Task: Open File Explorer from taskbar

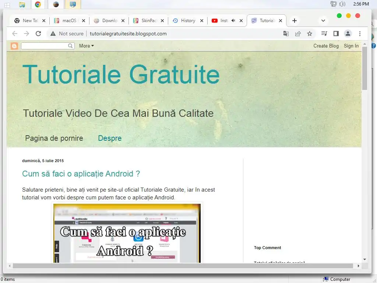Action: [x=22, y=4]
